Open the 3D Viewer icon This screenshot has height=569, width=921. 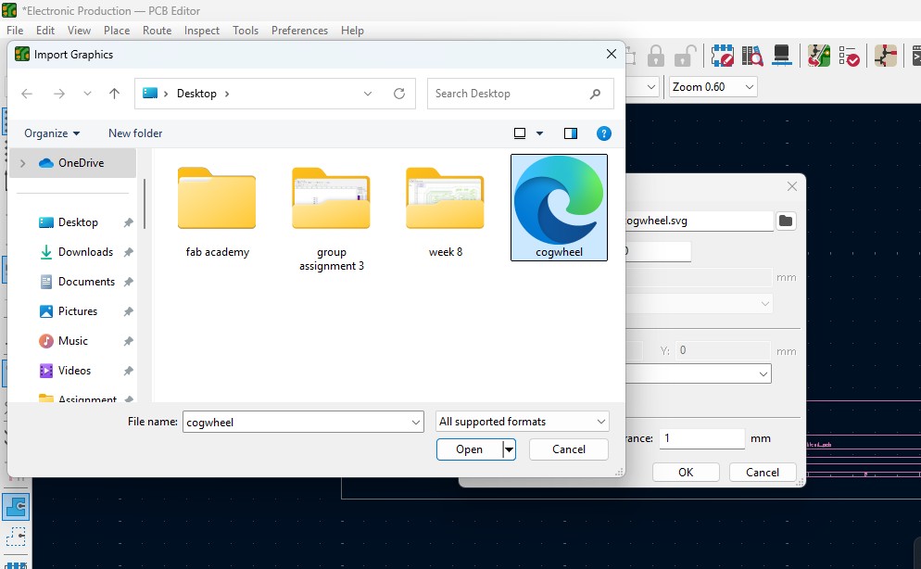pos(782,57)
